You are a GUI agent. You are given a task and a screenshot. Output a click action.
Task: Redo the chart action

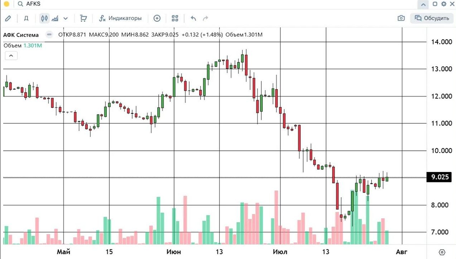[205, 18]
